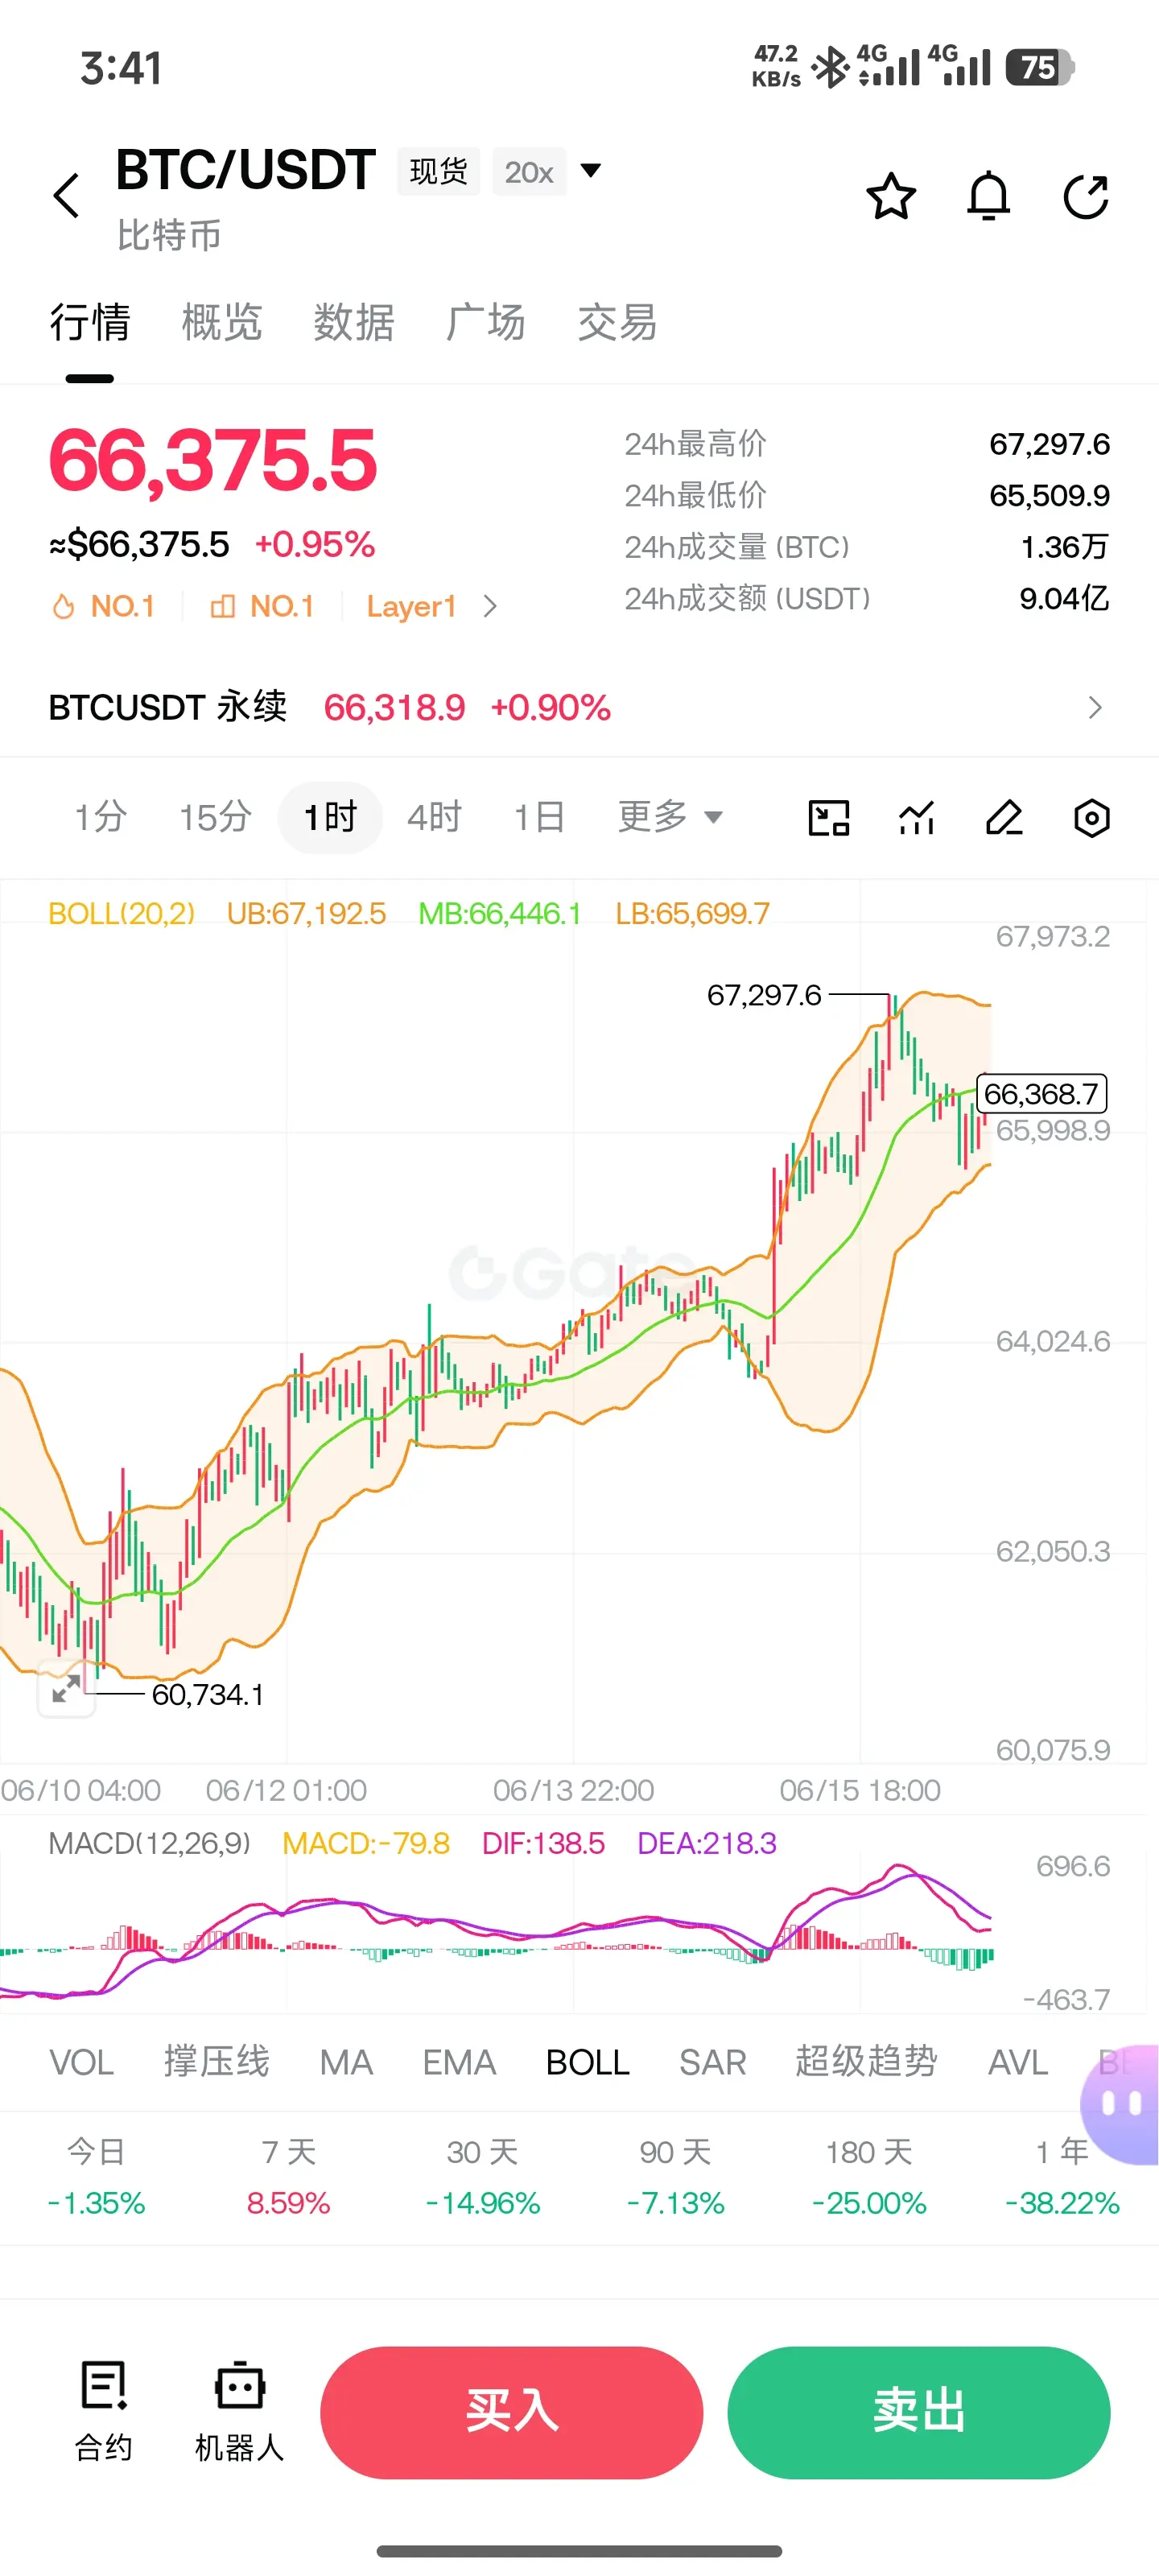Toggle AVL indicator

[x=1017, y=2062]
